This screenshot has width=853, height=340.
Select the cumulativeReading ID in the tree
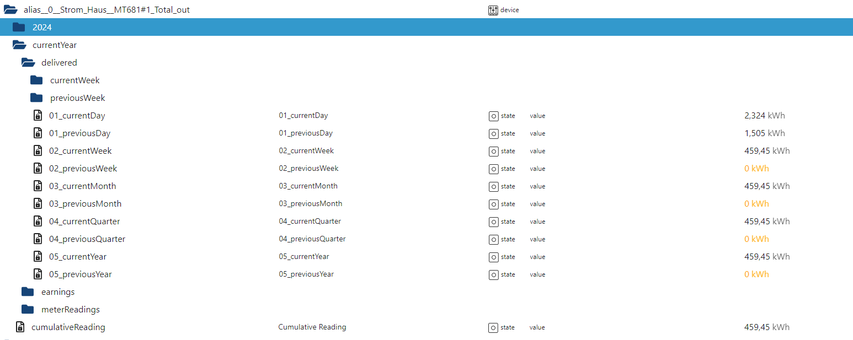[68, 327]
